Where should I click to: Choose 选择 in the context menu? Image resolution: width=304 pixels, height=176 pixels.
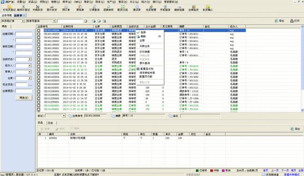(143, 32)
